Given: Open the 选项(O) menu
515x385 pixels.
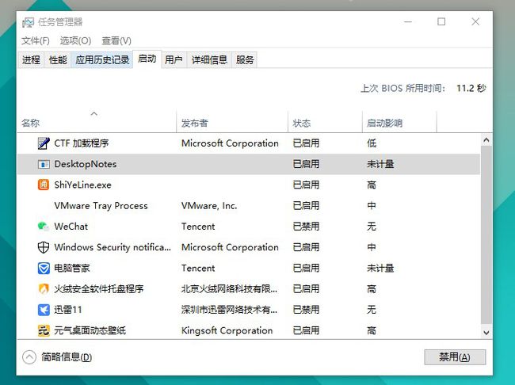Looking at the screenshot, I should (x=75, y=40).
